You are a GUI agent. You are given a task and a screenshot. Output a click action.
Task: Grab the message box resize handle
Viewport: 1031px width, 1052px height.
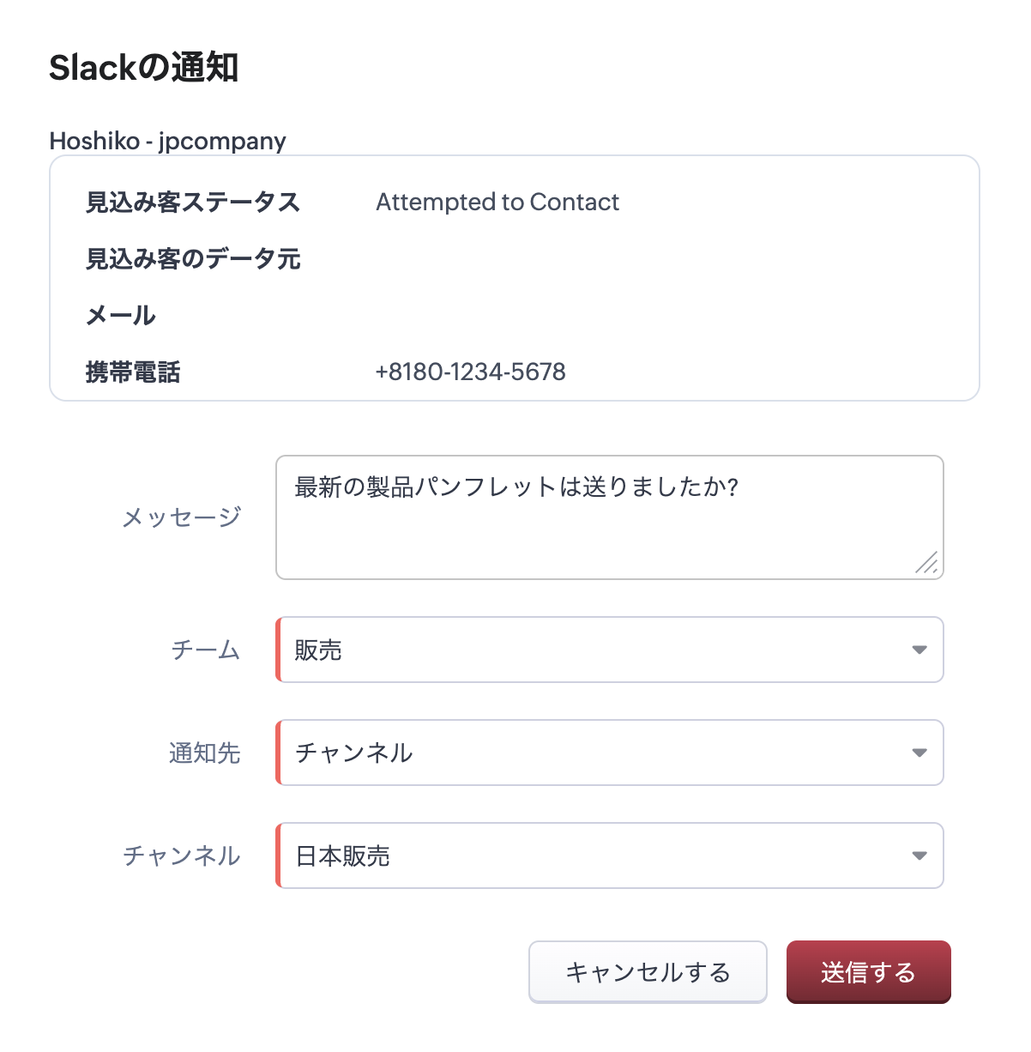click(x=927, y=563)
